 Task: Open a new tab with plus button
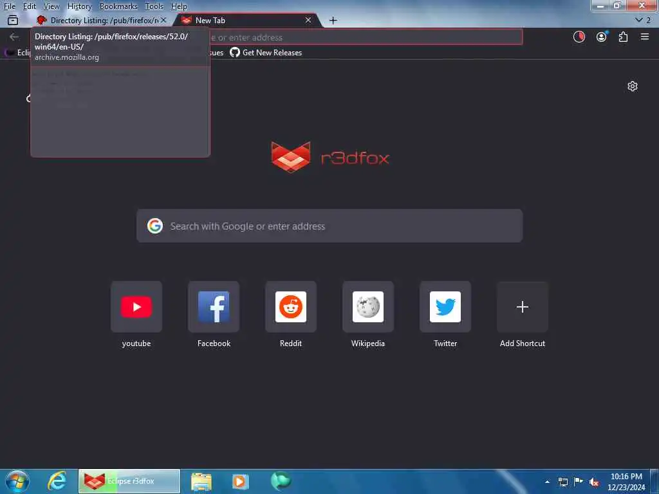pos(333,20)
